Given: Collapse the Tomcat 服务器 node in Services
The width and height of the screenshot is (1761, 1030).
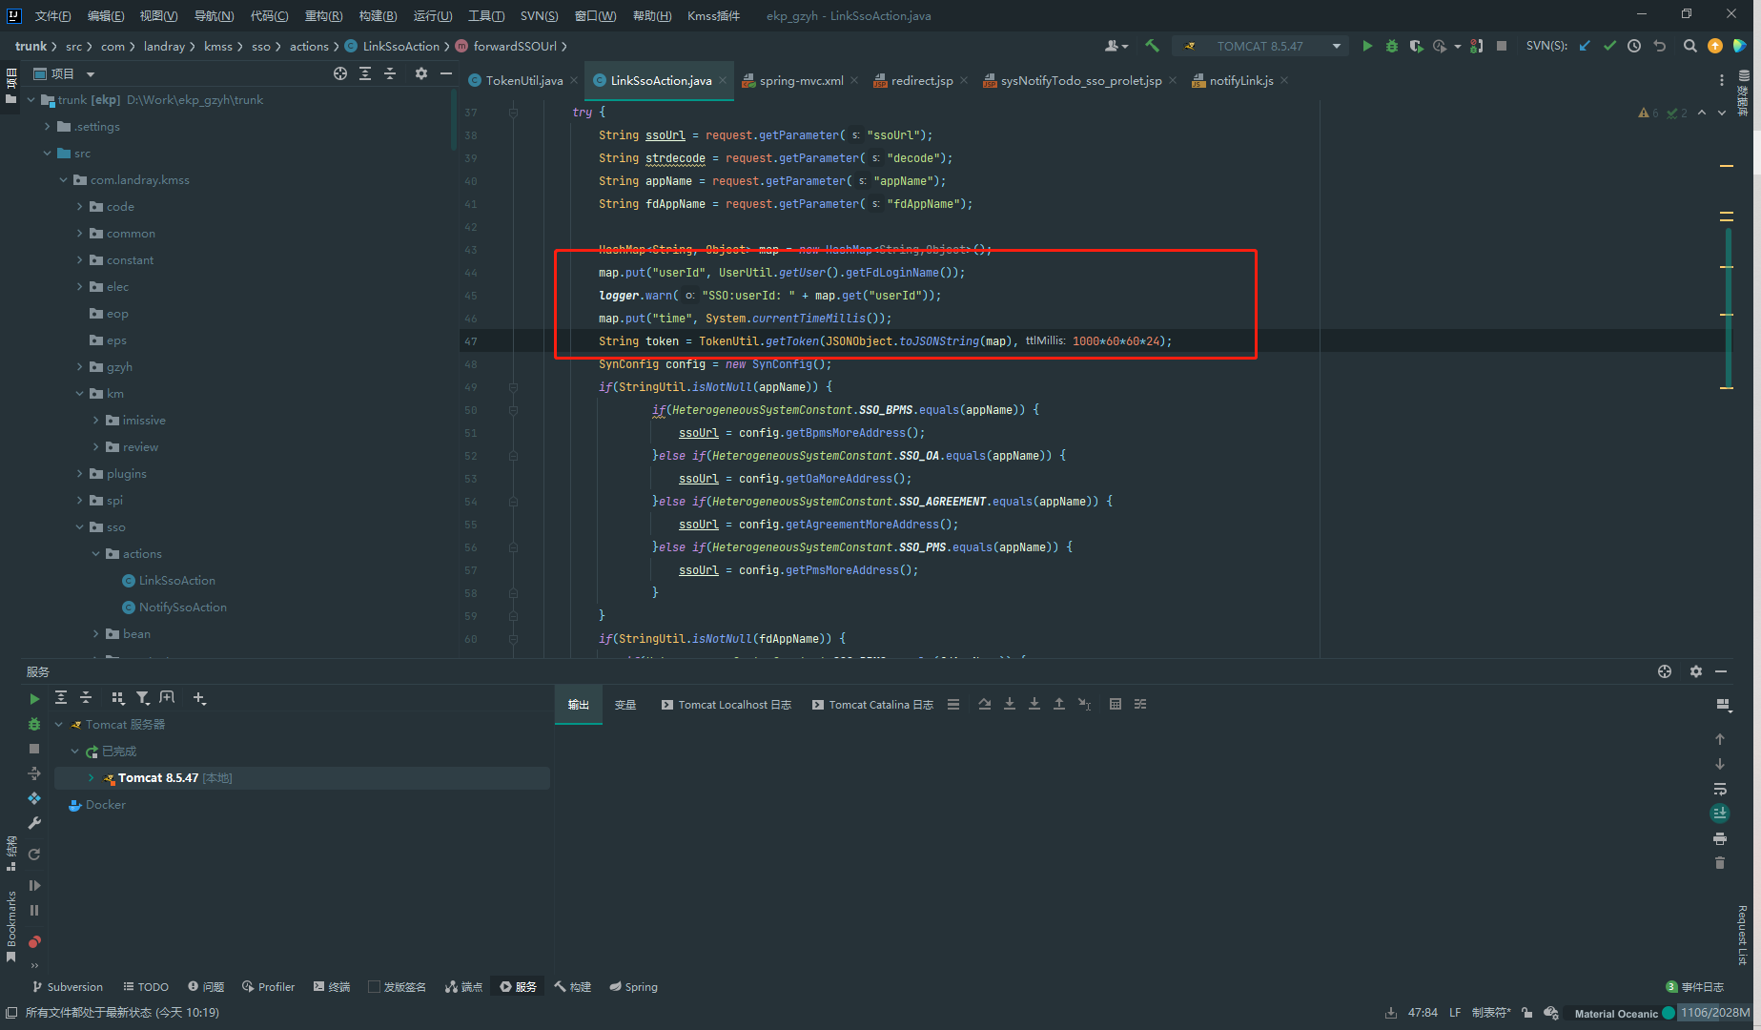Looking at the screenshot, I should pos(59,725).
